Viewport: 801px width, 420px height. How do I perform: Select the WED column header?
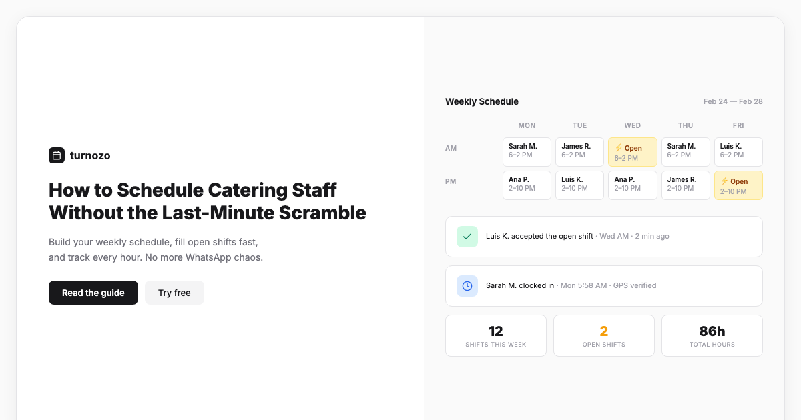[632, 125]
